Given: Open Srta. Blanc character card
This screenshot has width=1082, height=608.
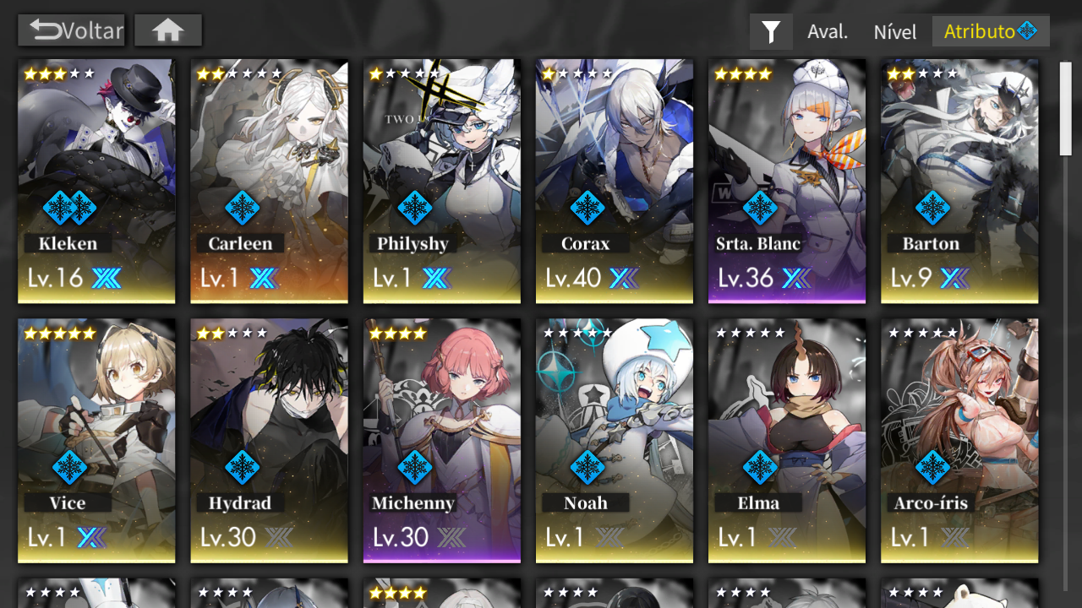Looking at the screenshot, I should coord(787,181).
